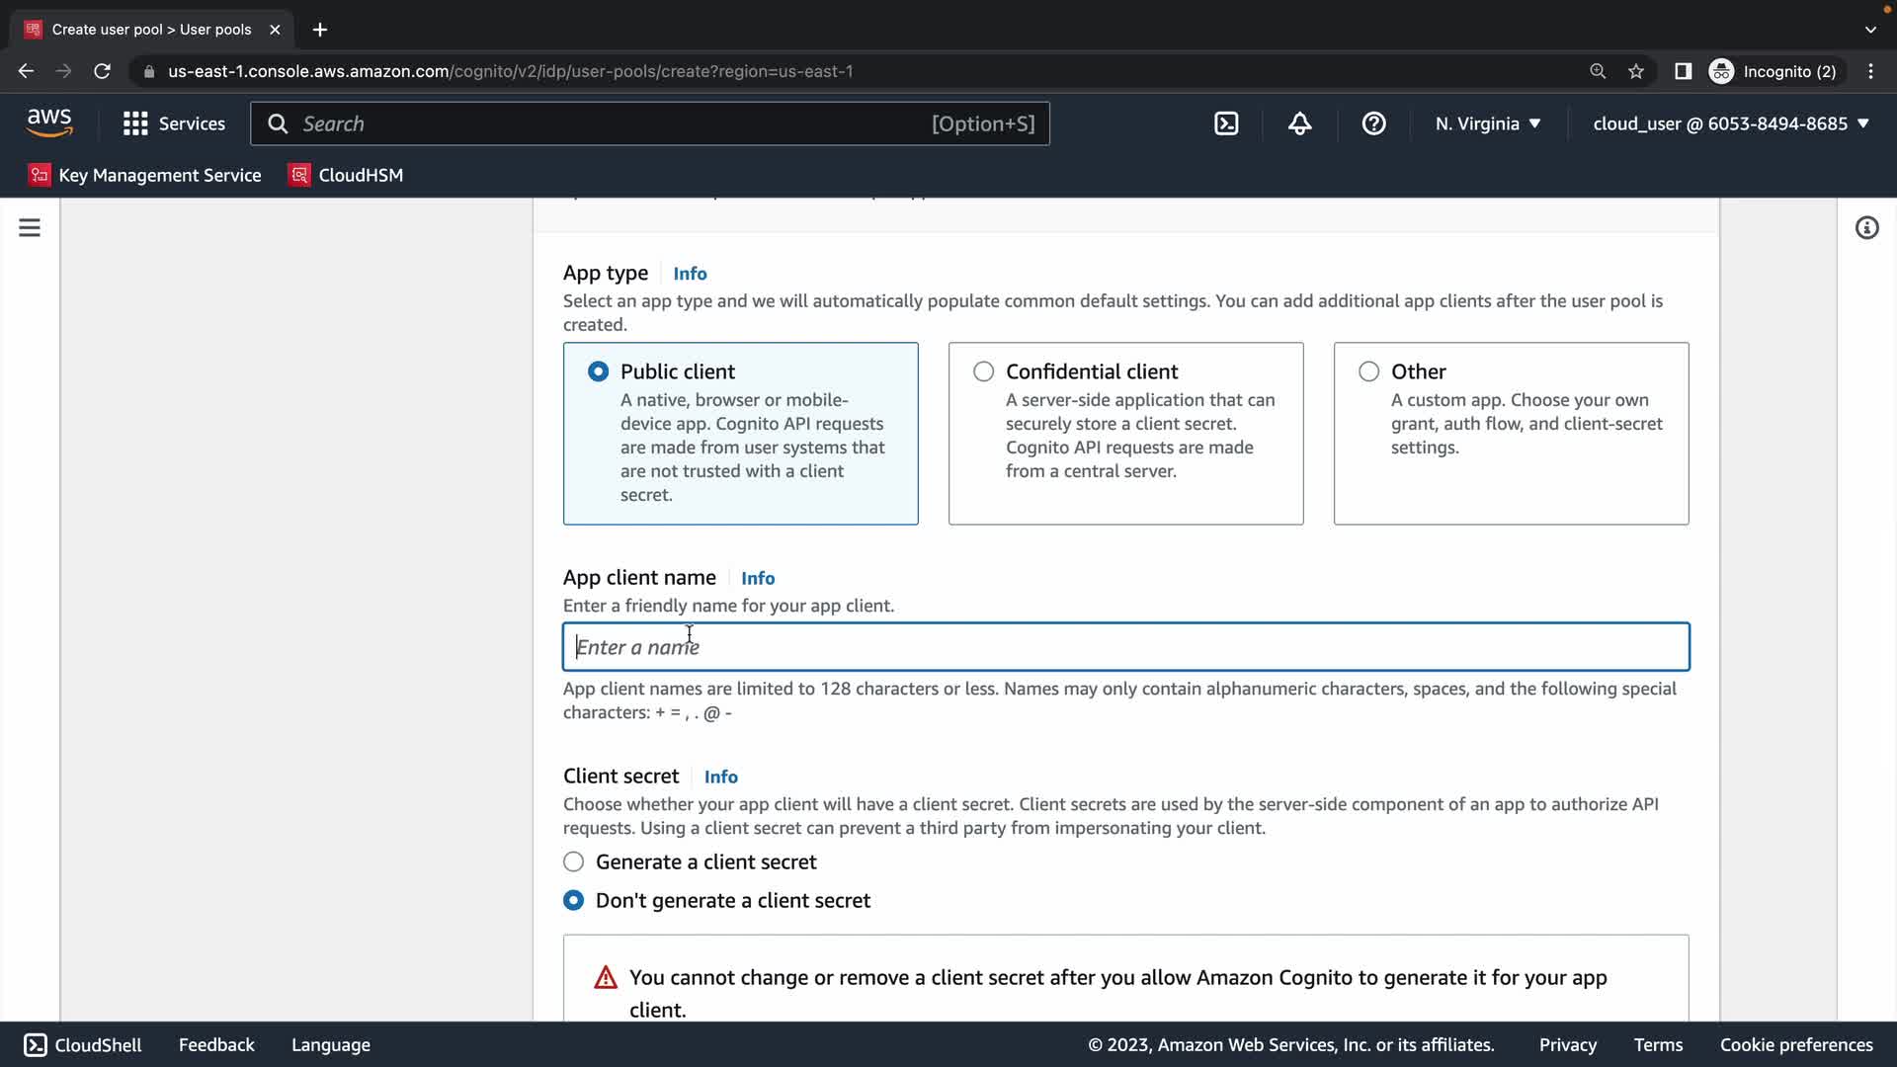This screenshot has height=1067, width=1897.
Task: Open the Services grid menu
Action: (174, 123)
